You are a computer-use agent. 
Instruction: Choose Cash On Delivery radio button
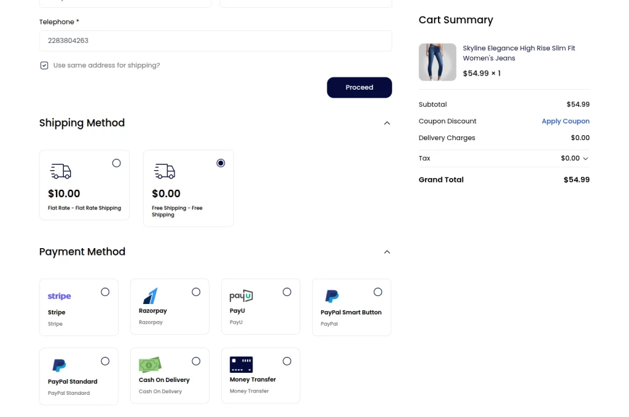[196, 361]
